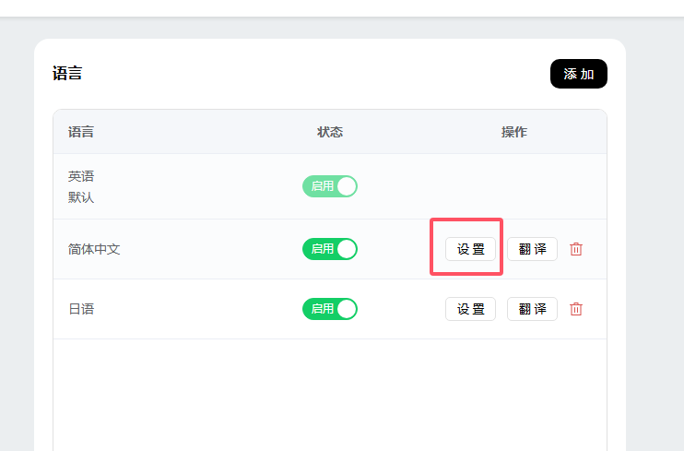Open 翻译 for 简体中文
This screenshot has height=451, width=684.
532,249
